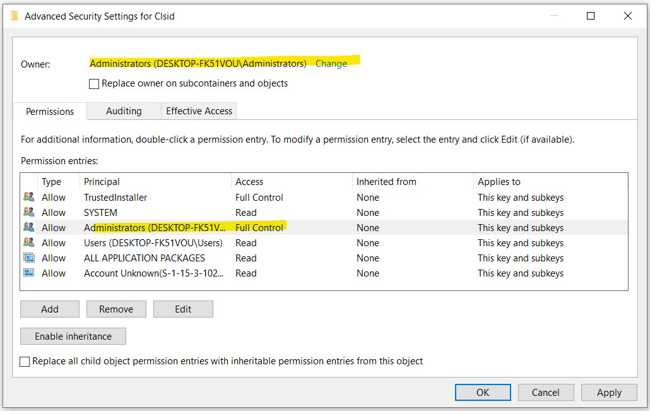
Task: Click Allow type in the TrustedInstaller row
Action: click(54, 198)
